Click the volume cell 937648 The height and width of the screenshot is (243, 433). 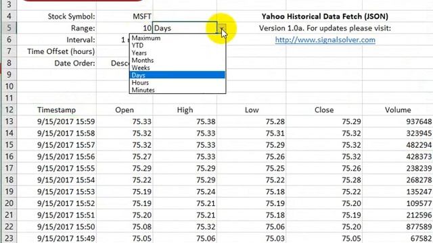coord(398,122)
